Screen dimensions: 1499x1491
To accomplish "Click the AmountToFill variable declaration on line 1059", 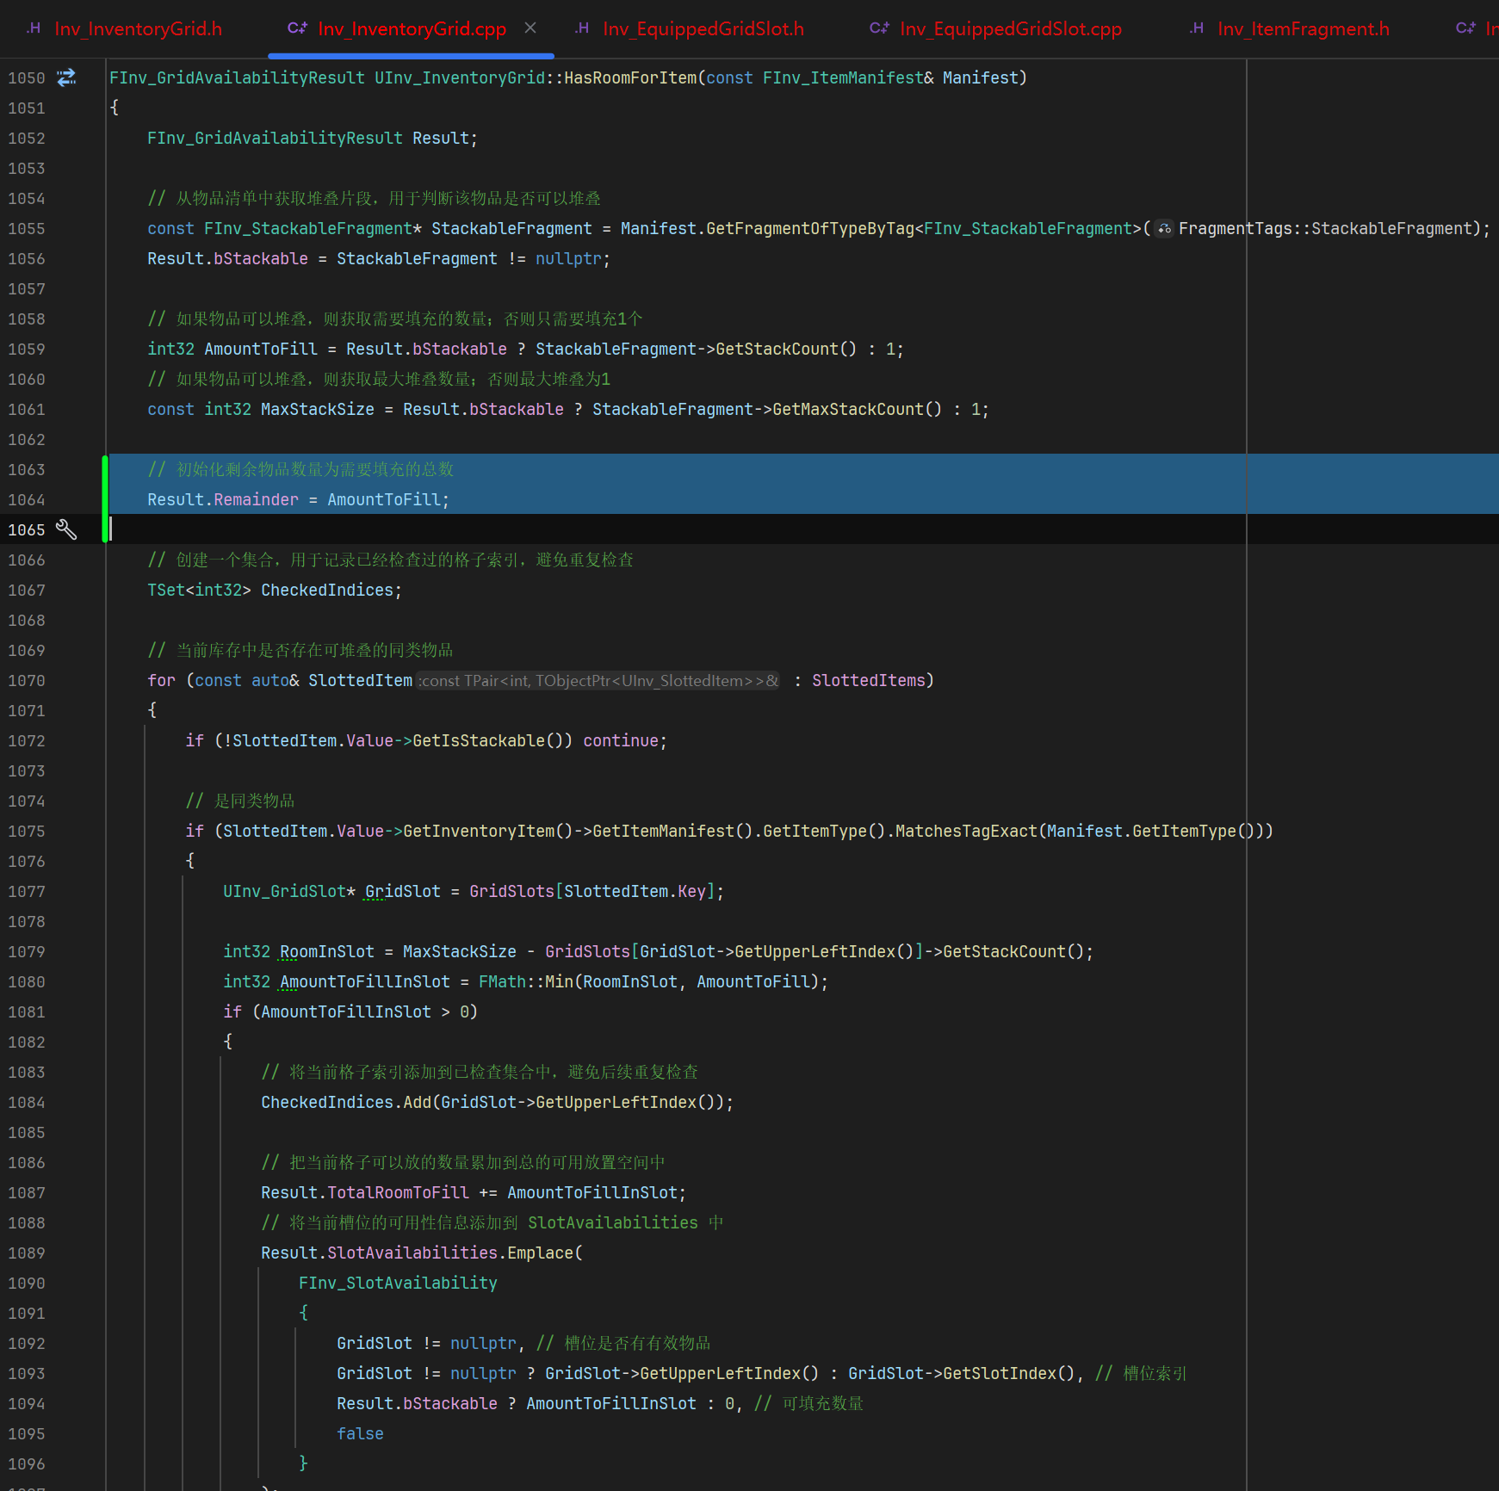I will tap(261, 349).
